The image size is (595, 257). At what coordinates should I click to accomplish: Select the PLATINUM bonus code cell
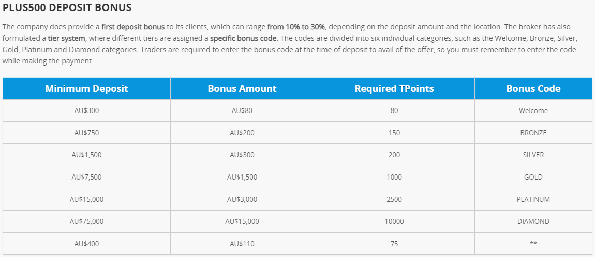click(533, 199)
